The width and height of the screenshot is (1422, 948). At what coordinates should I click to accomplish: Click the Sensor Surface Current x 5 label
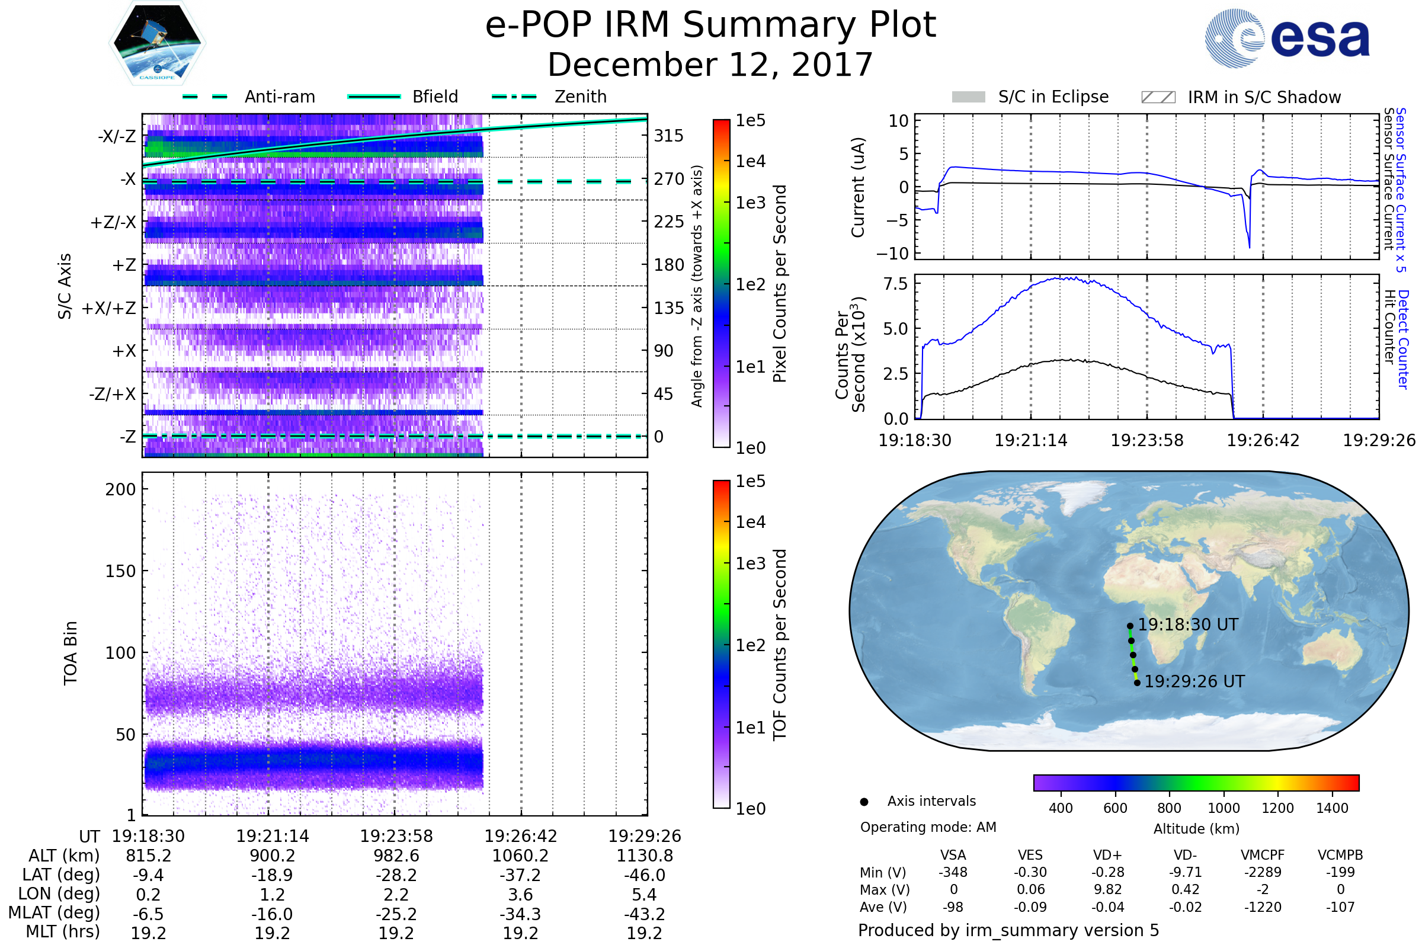click(x=1401, y=190)
